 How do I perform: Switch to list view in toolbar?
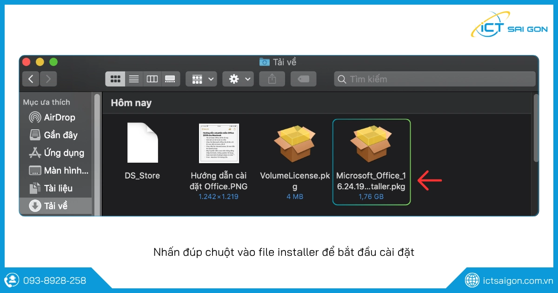click(x=134, y=79)
